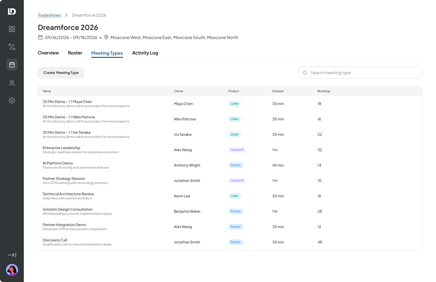The width and height of the screenshot is (436, 282).
Task: Click the Create Meeting Type button
Action: (x=61, y=73)
